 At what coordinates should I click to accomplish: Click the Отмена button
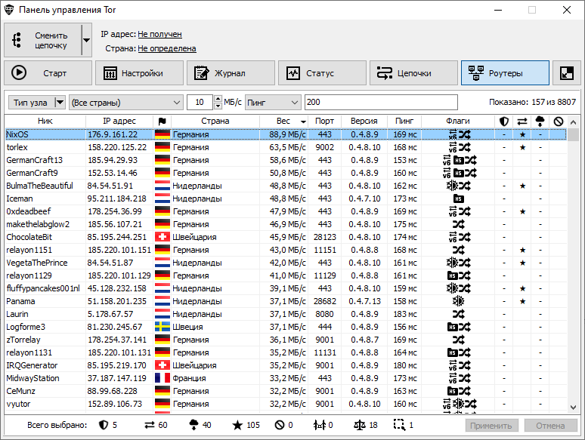coord(551,426)
